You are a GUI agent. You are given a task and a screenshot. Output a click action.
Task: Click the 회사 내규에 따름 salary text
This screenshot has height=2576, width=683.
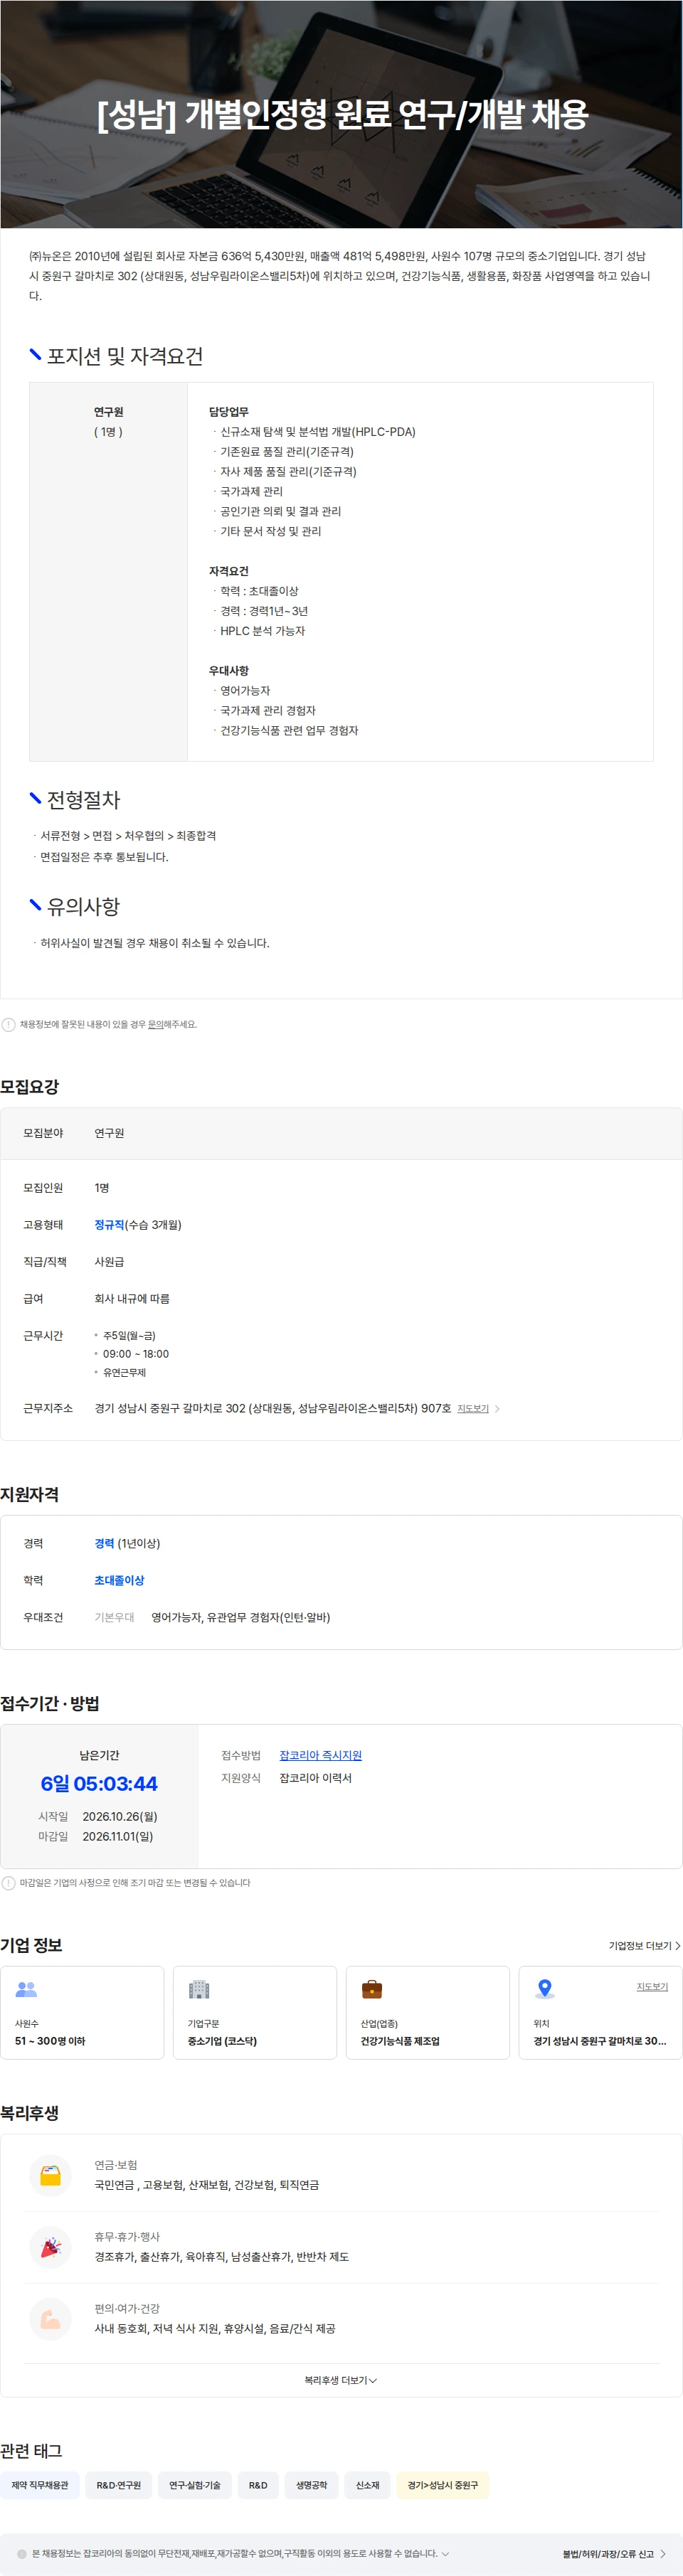(132, 1298)
